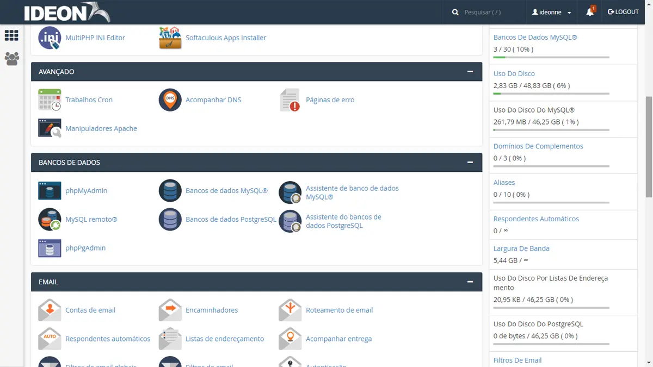The image size is (653, 367).
Task: Collapse the AVANÇADO section
Action: (x=470, y=71)
